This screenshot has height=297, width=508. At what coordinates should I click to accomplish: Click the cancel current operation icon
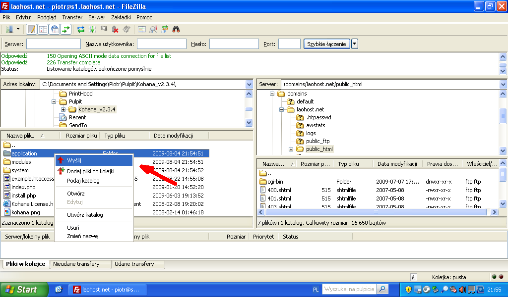[104, 29]
